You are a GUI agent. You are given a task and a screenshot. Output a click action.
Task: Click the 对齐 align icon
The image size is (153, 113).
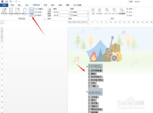point(127,9)
